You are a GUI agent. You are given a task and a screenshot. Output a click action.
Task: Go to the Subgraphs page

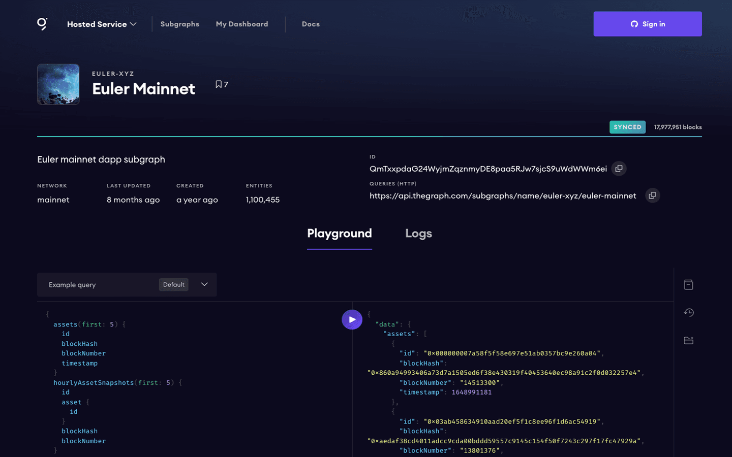[180, 24]
